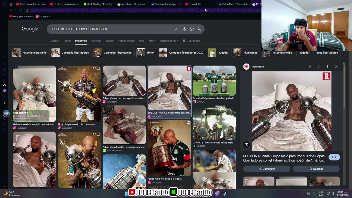Open Instagram source icon in preview header
This screenshot has height=198, width=352.
(246, 67)
